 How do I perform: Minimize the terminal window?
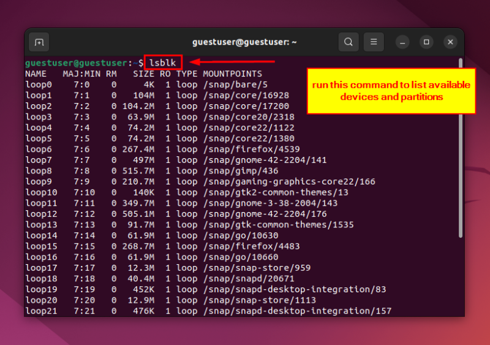pyautogui.click(x=402, y=42)
